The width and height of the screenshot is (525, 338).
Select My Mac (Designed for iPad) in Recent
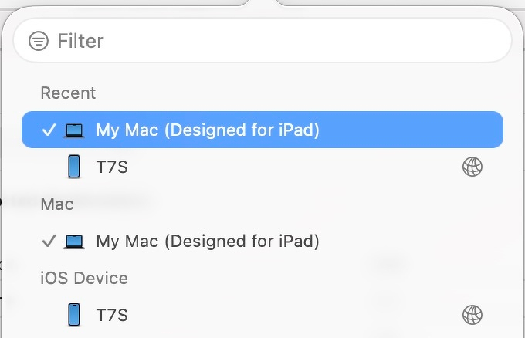[207, 130]
